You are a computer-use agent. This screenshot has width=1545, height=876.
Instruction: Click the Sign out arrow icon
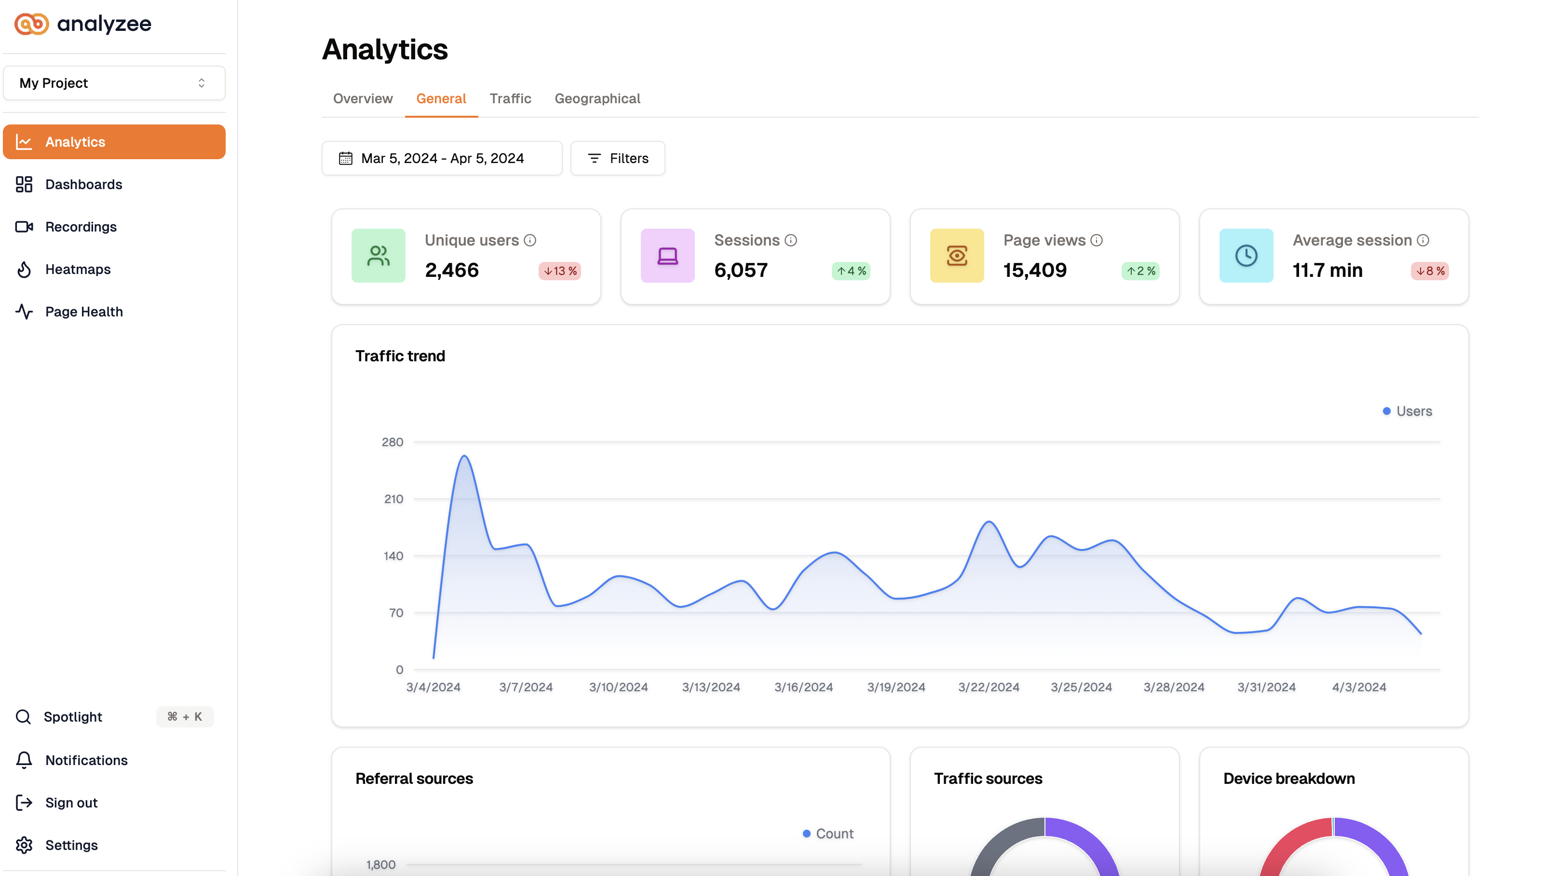click(x=24, y=803)
